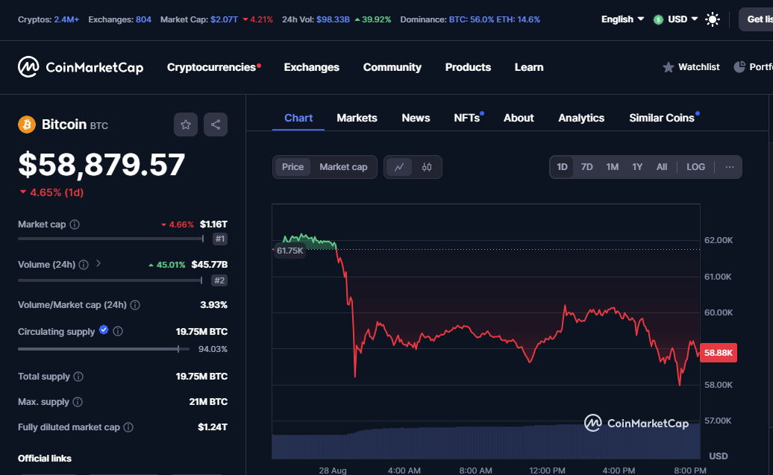This screenshot has height=475, width=773.
Task: Open the Markets tab
Action: tap(357, 119)
